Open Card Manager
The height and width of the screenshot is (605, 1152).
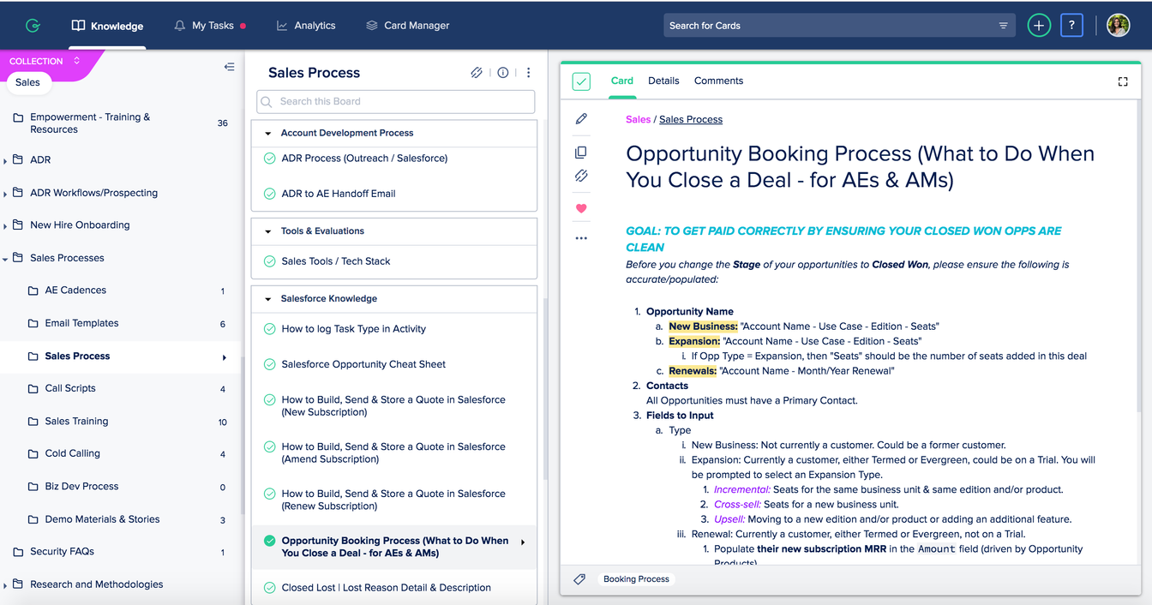[x=407, y=26]
